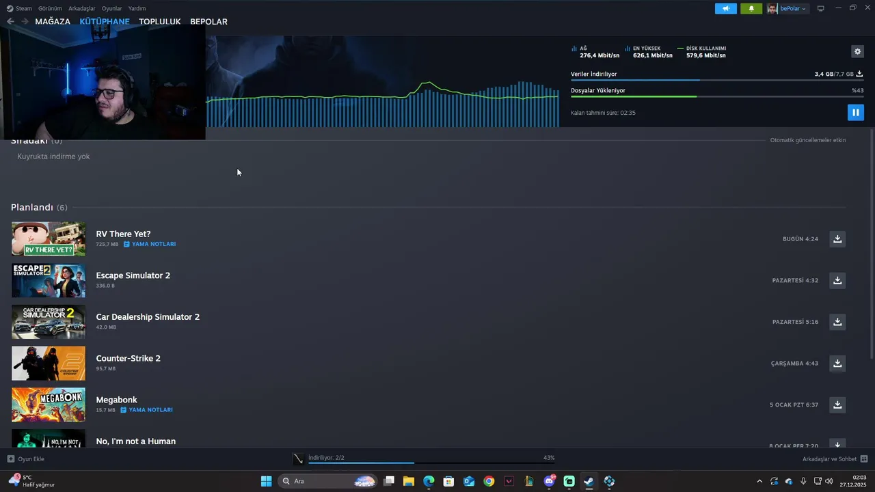Click the download icon beside 3,4 GB/7,7 GB

click(859, 74)
